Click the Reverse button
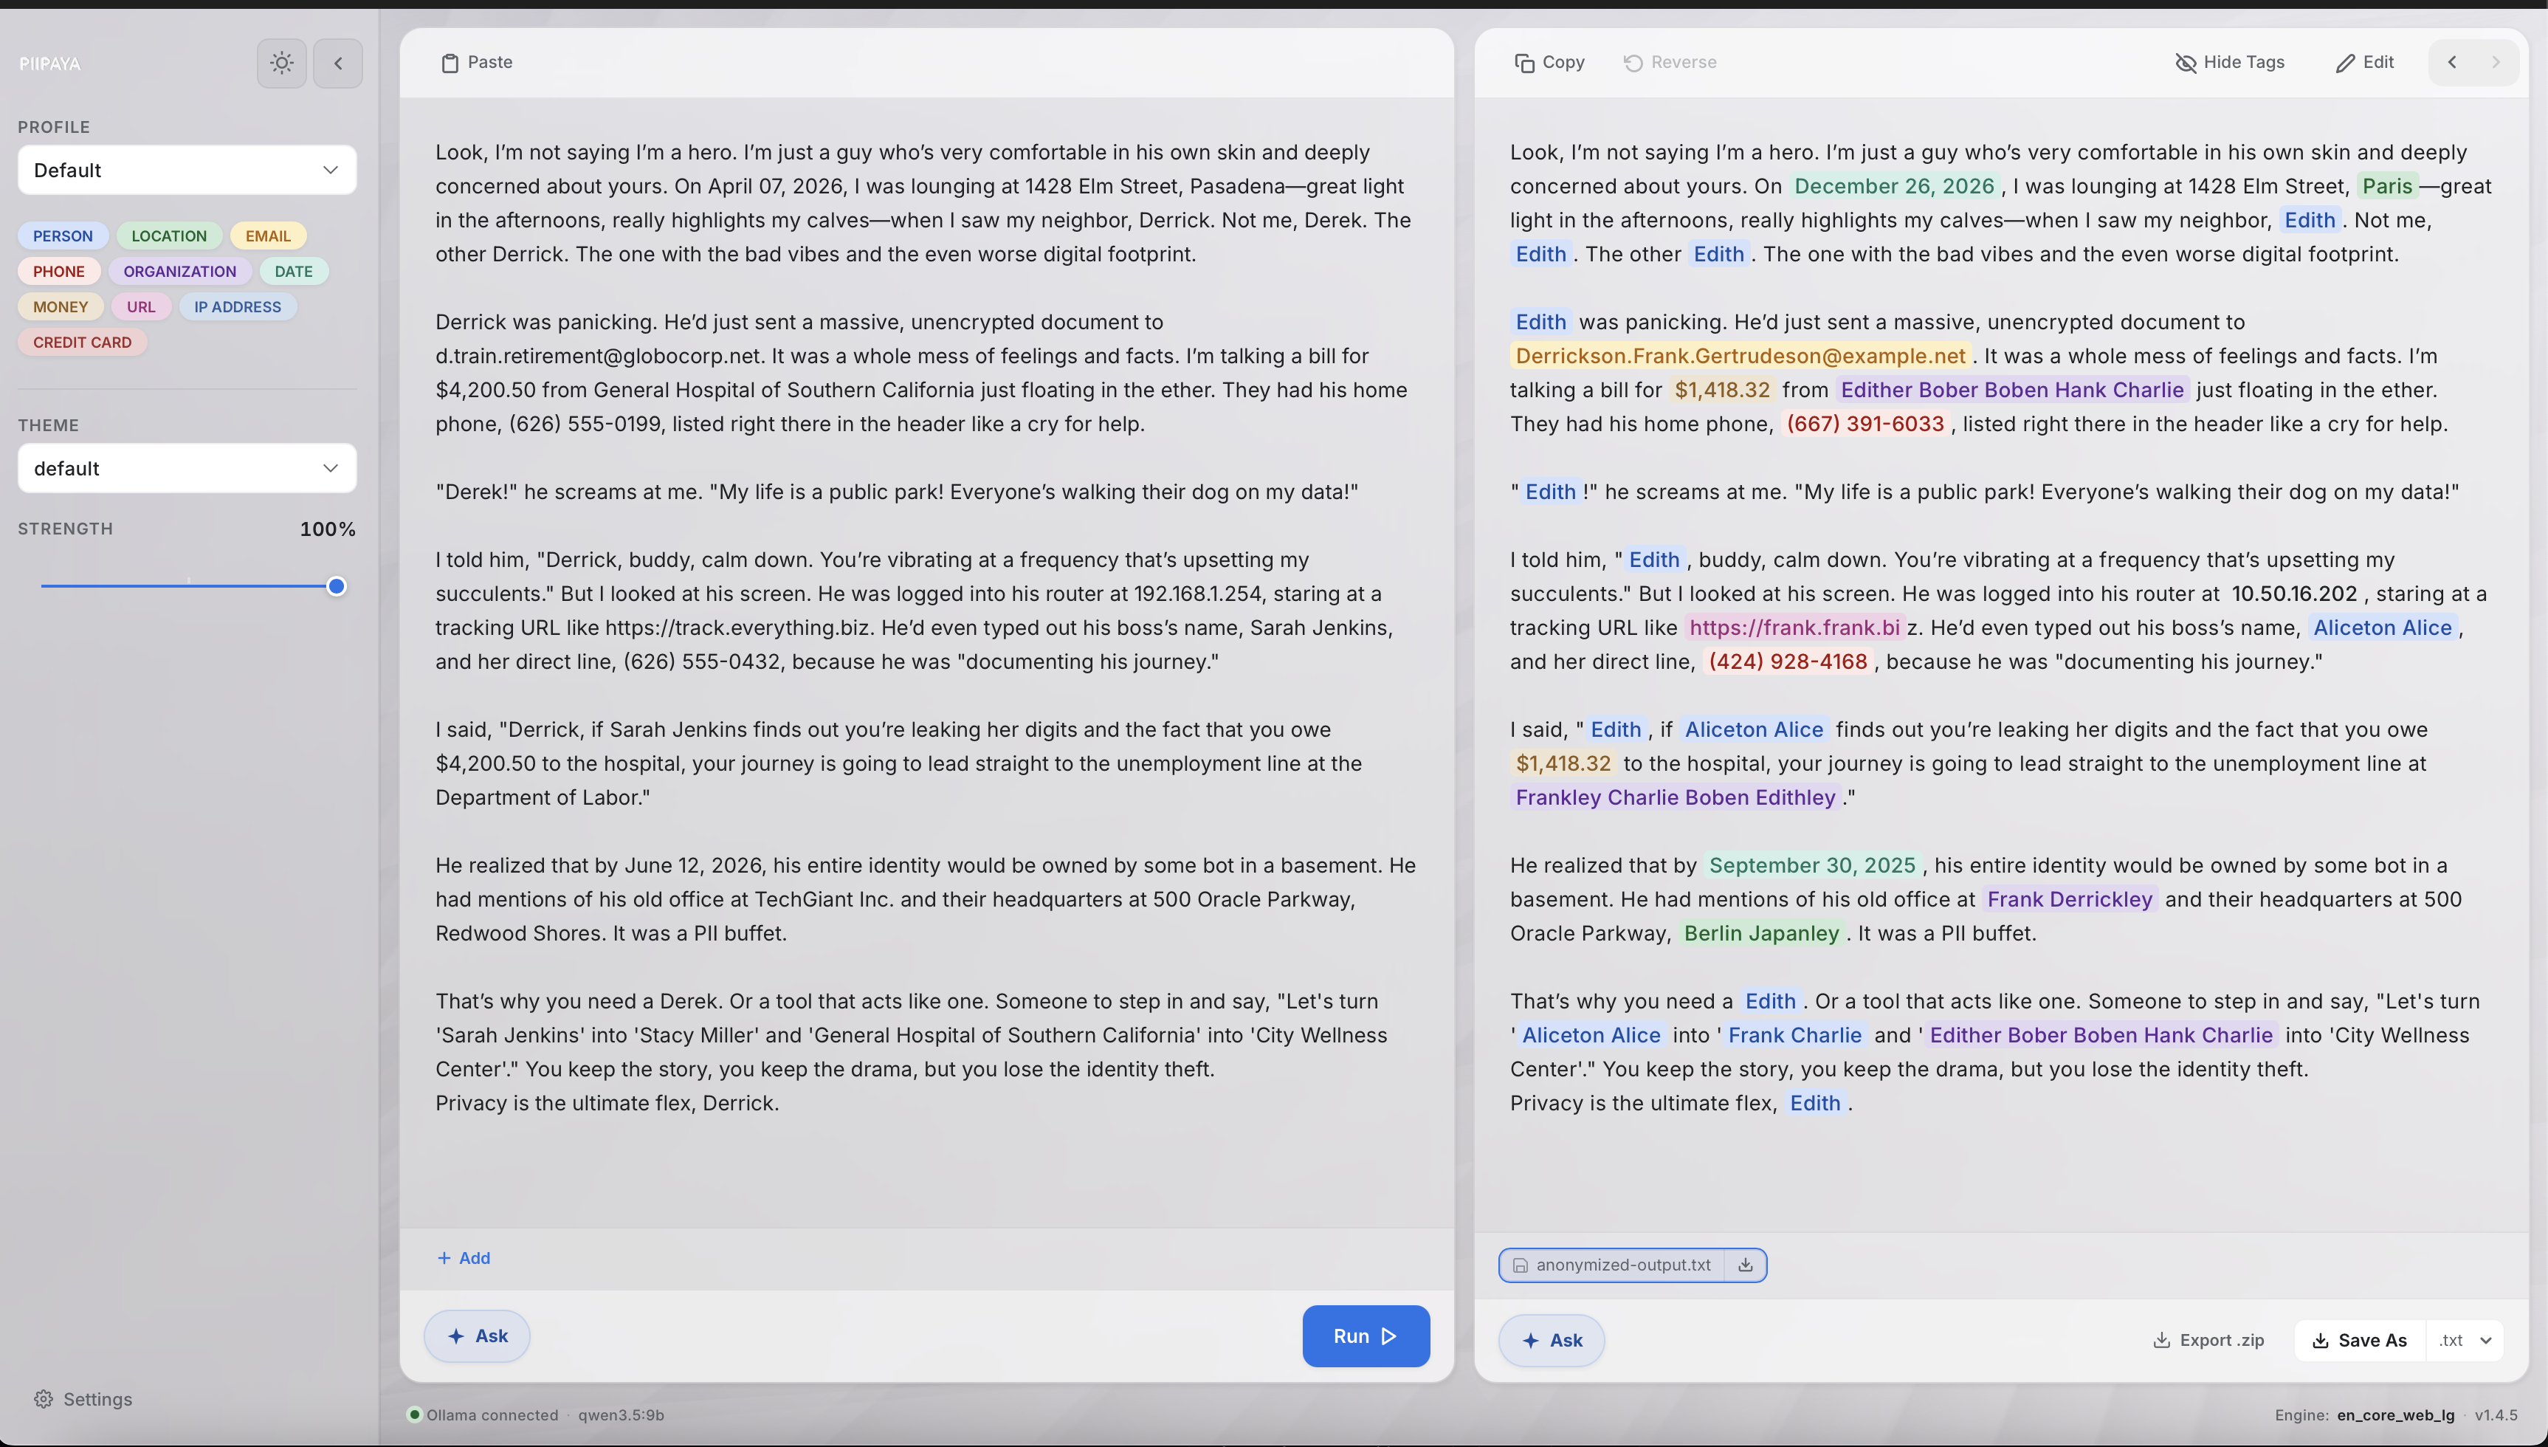The width and height of the screenshot is (2548, 1447). click(1670, 63)
